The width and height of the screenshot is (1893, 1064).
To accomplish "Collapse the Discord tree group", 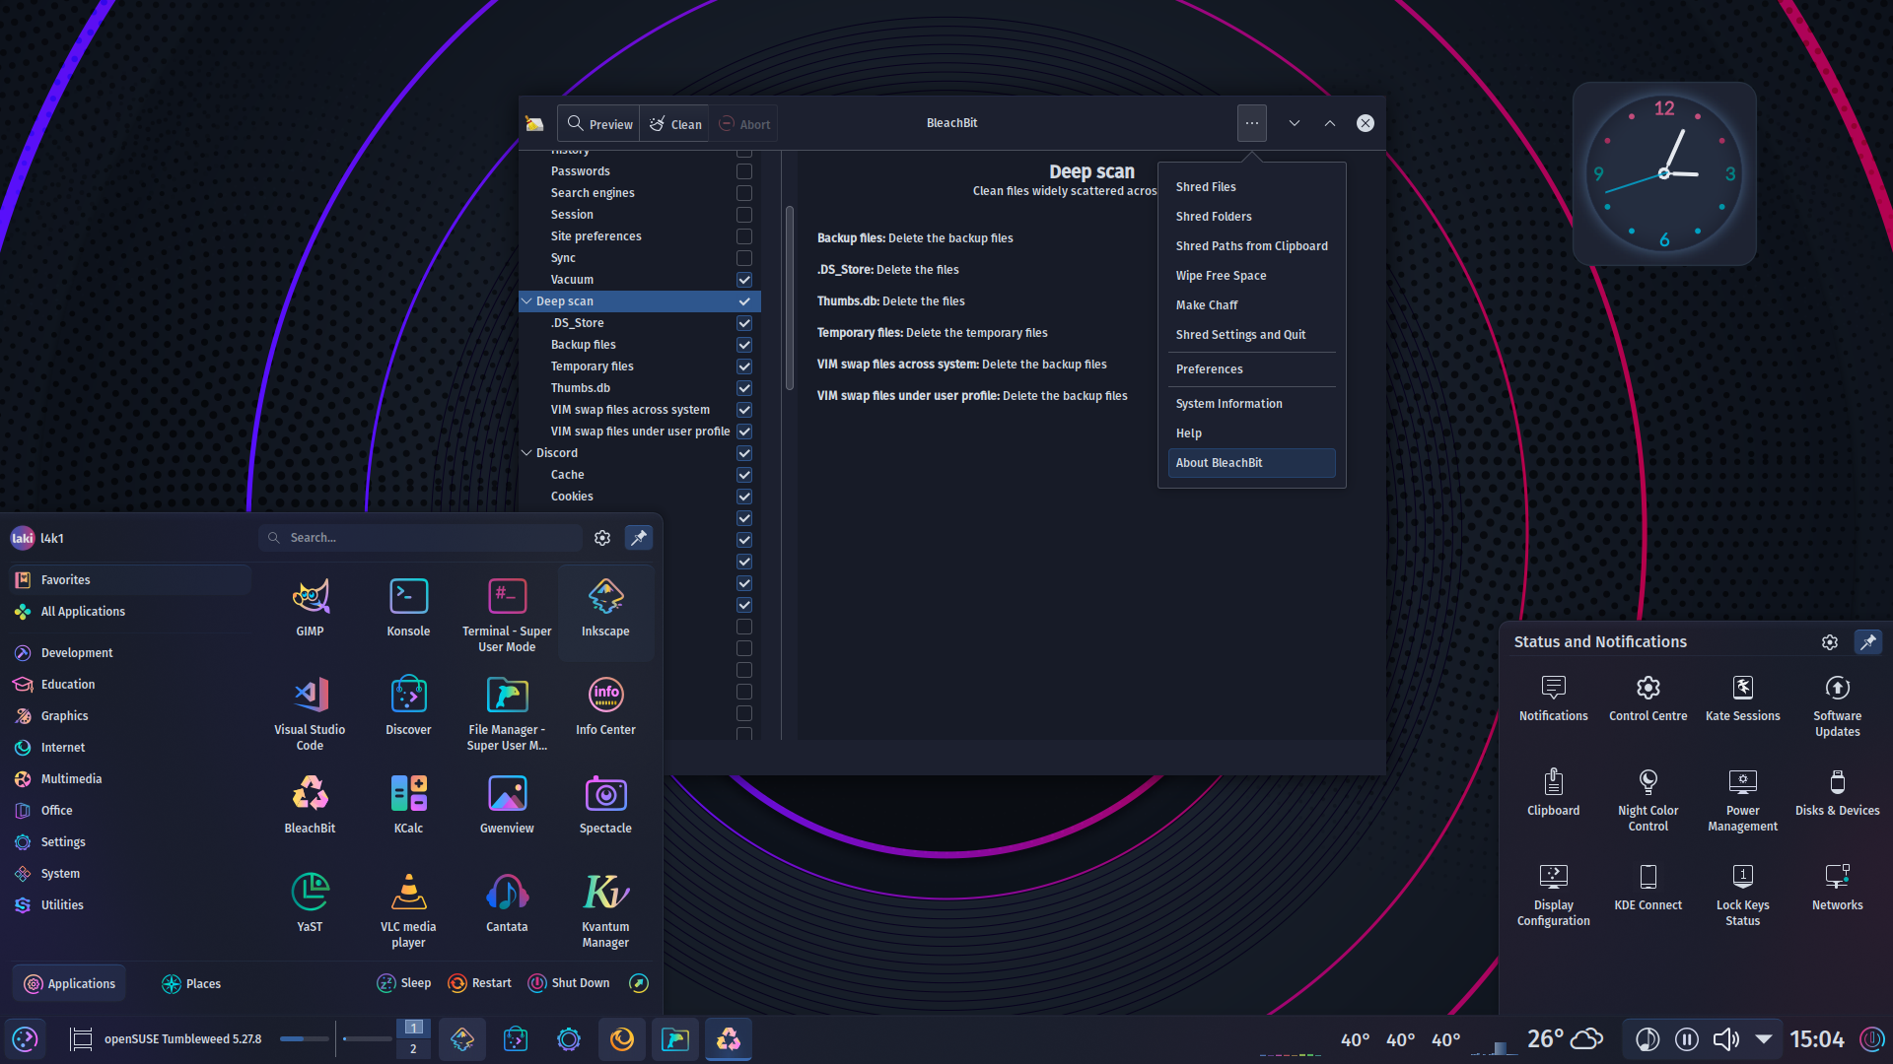I will pos(526,453).
